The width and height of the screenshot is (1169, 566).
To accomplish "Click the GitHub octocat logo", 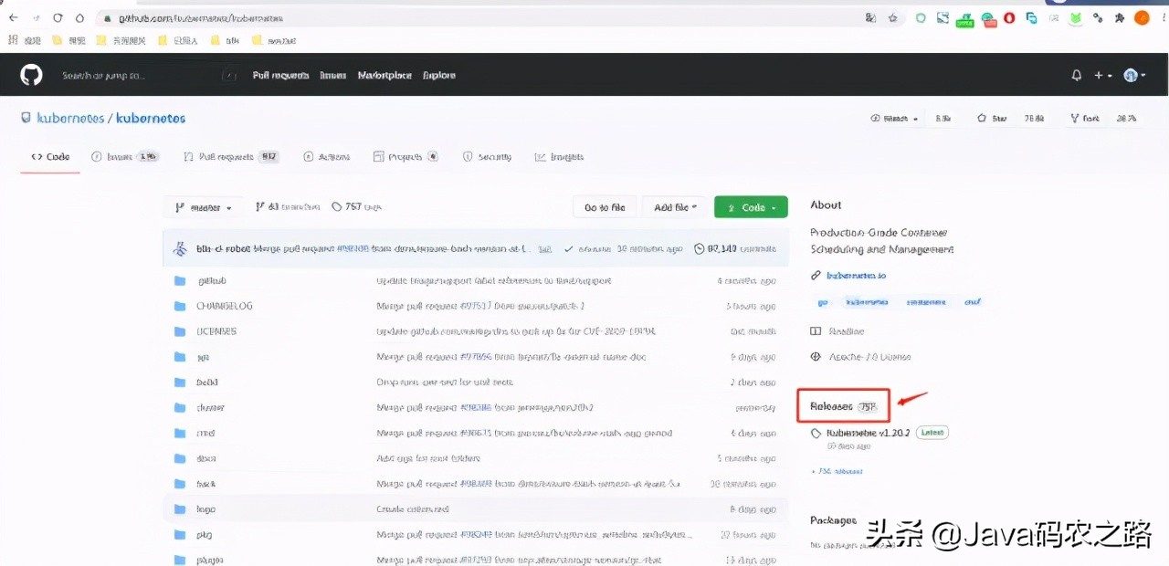I will [32, 75].
